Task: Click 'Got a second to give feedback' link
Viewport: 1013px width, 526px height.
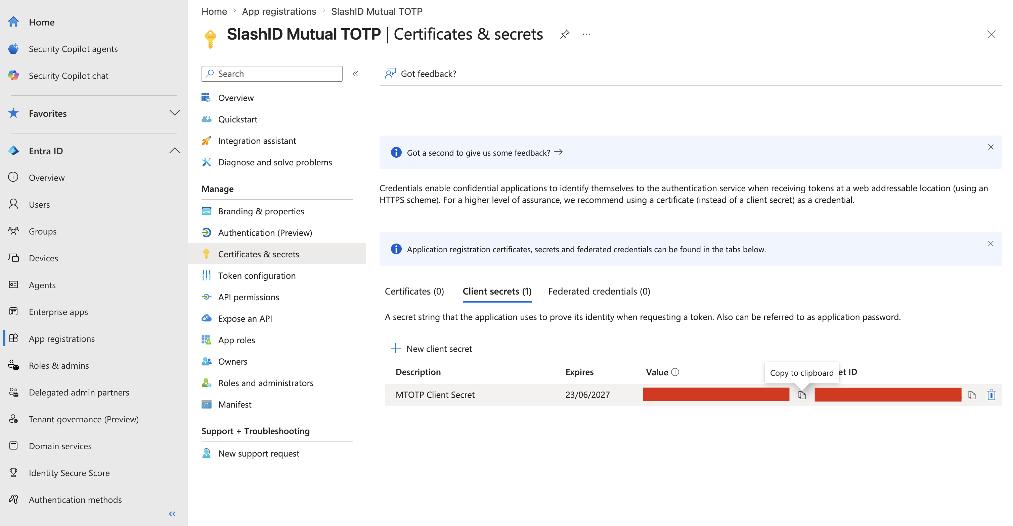Action: coord(484,152)
